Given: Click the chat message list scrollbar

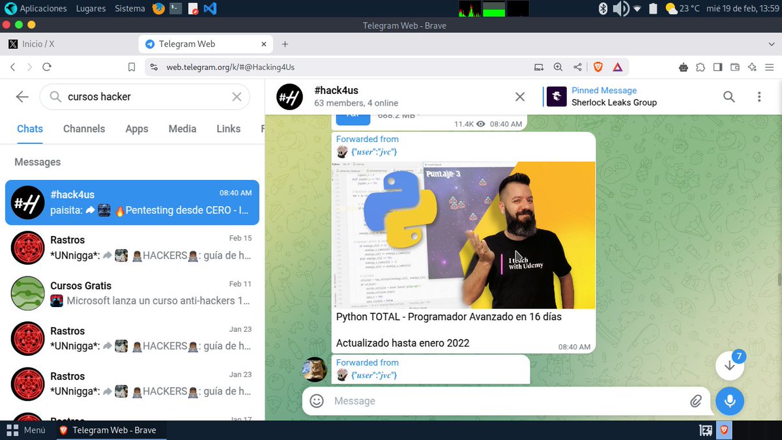Looking at the screenshot, I should click(779, 279).
